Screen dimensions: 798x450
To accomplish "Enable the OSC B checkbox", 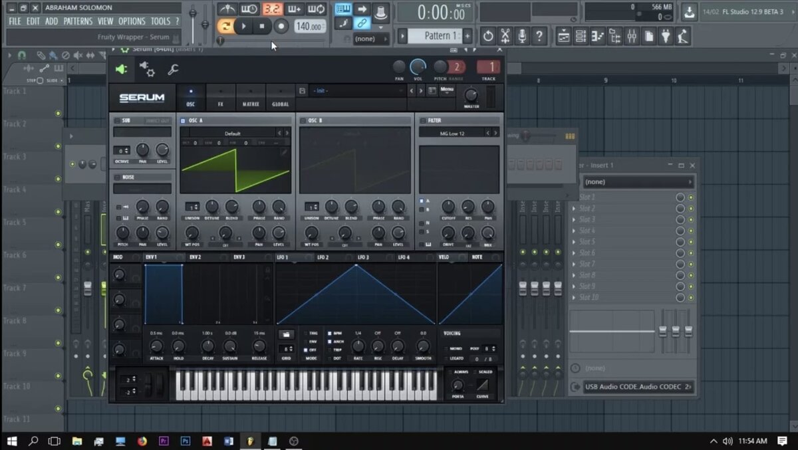I will click(303, 121).
